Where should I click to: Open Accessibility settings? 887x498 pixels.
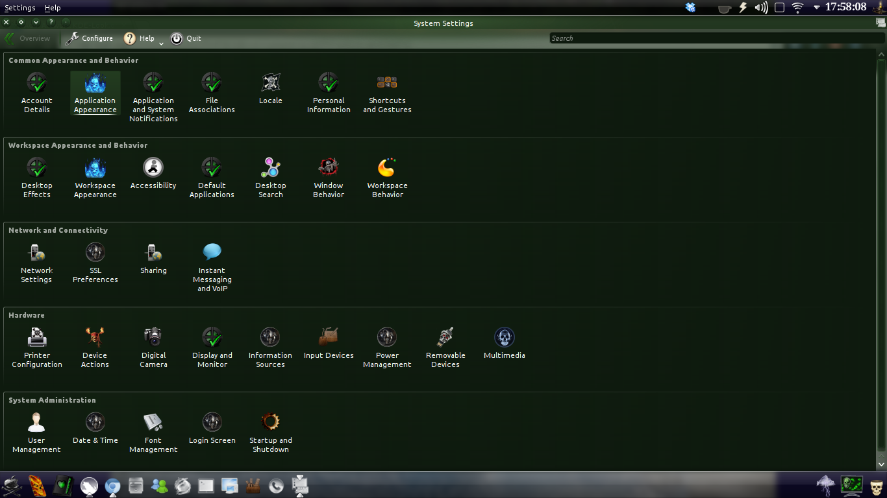point(153,174)
